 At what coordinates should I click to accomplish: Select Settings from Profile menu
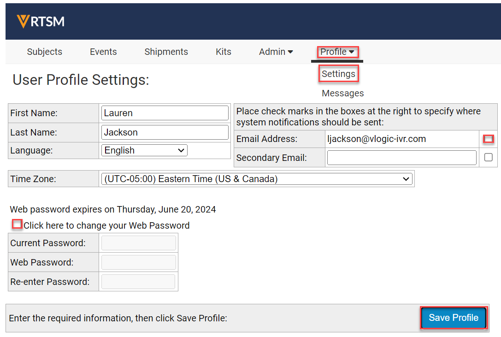(338, 74)
